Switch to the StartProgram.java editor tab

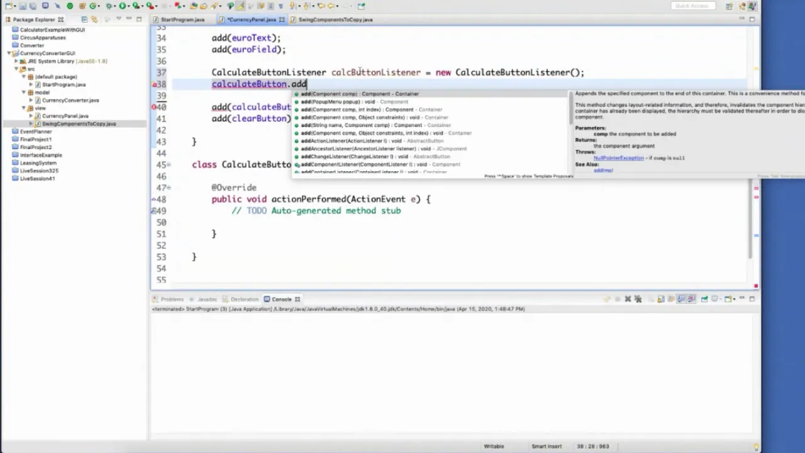182,20
